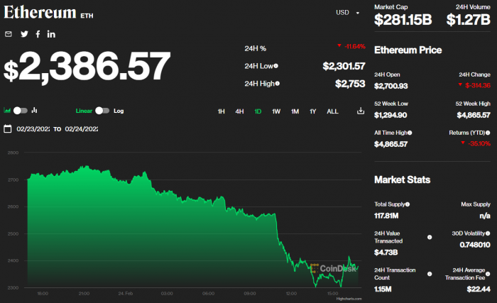Open the Highcharts.com credit link
Viewport: 497px width, 303px height.
tap(349, 299)
